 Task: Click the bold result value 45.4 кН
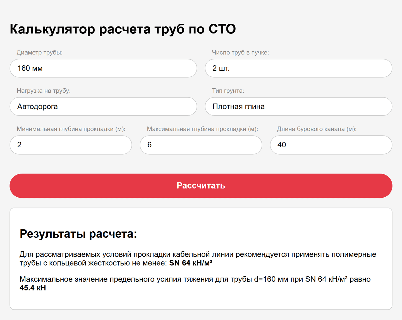pos(33,288)
